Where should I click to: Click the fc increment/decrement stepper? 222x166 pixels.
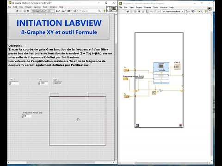click(x=39, y=83)
